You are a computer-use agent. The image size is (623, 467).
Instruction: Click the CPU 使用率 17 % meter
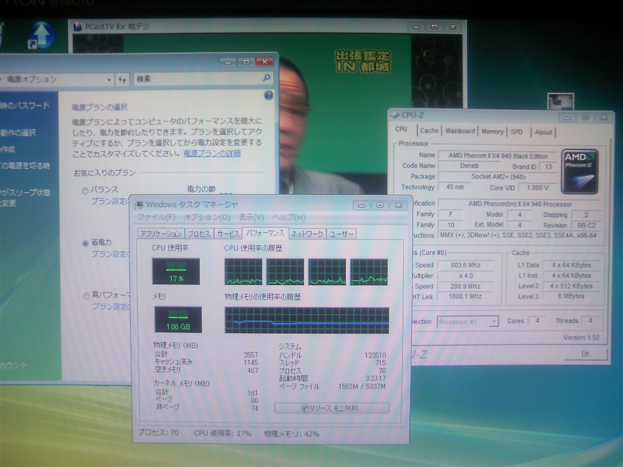pyautogui.click(x=176, y=271)
